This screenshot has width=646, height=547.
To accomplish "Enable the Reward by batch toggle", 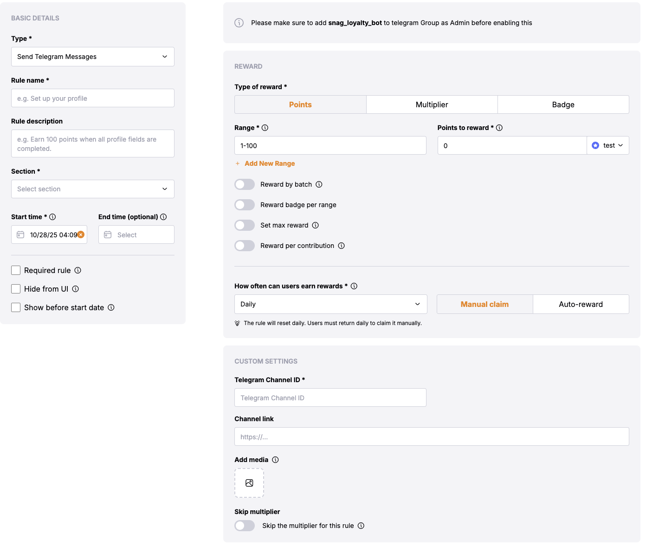I will tap(245, 184).
